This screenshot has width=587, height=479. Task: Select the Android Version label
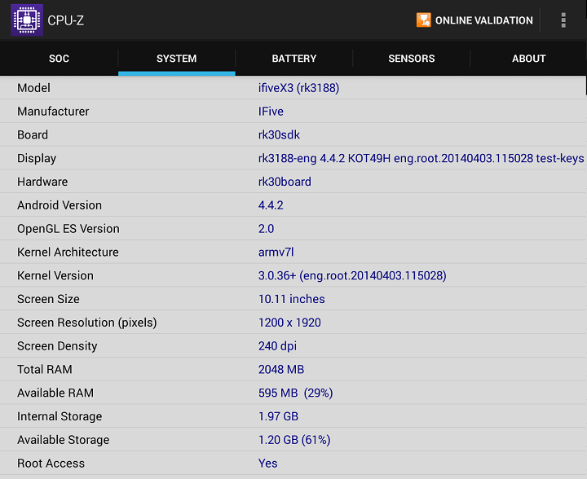(60, 205)
